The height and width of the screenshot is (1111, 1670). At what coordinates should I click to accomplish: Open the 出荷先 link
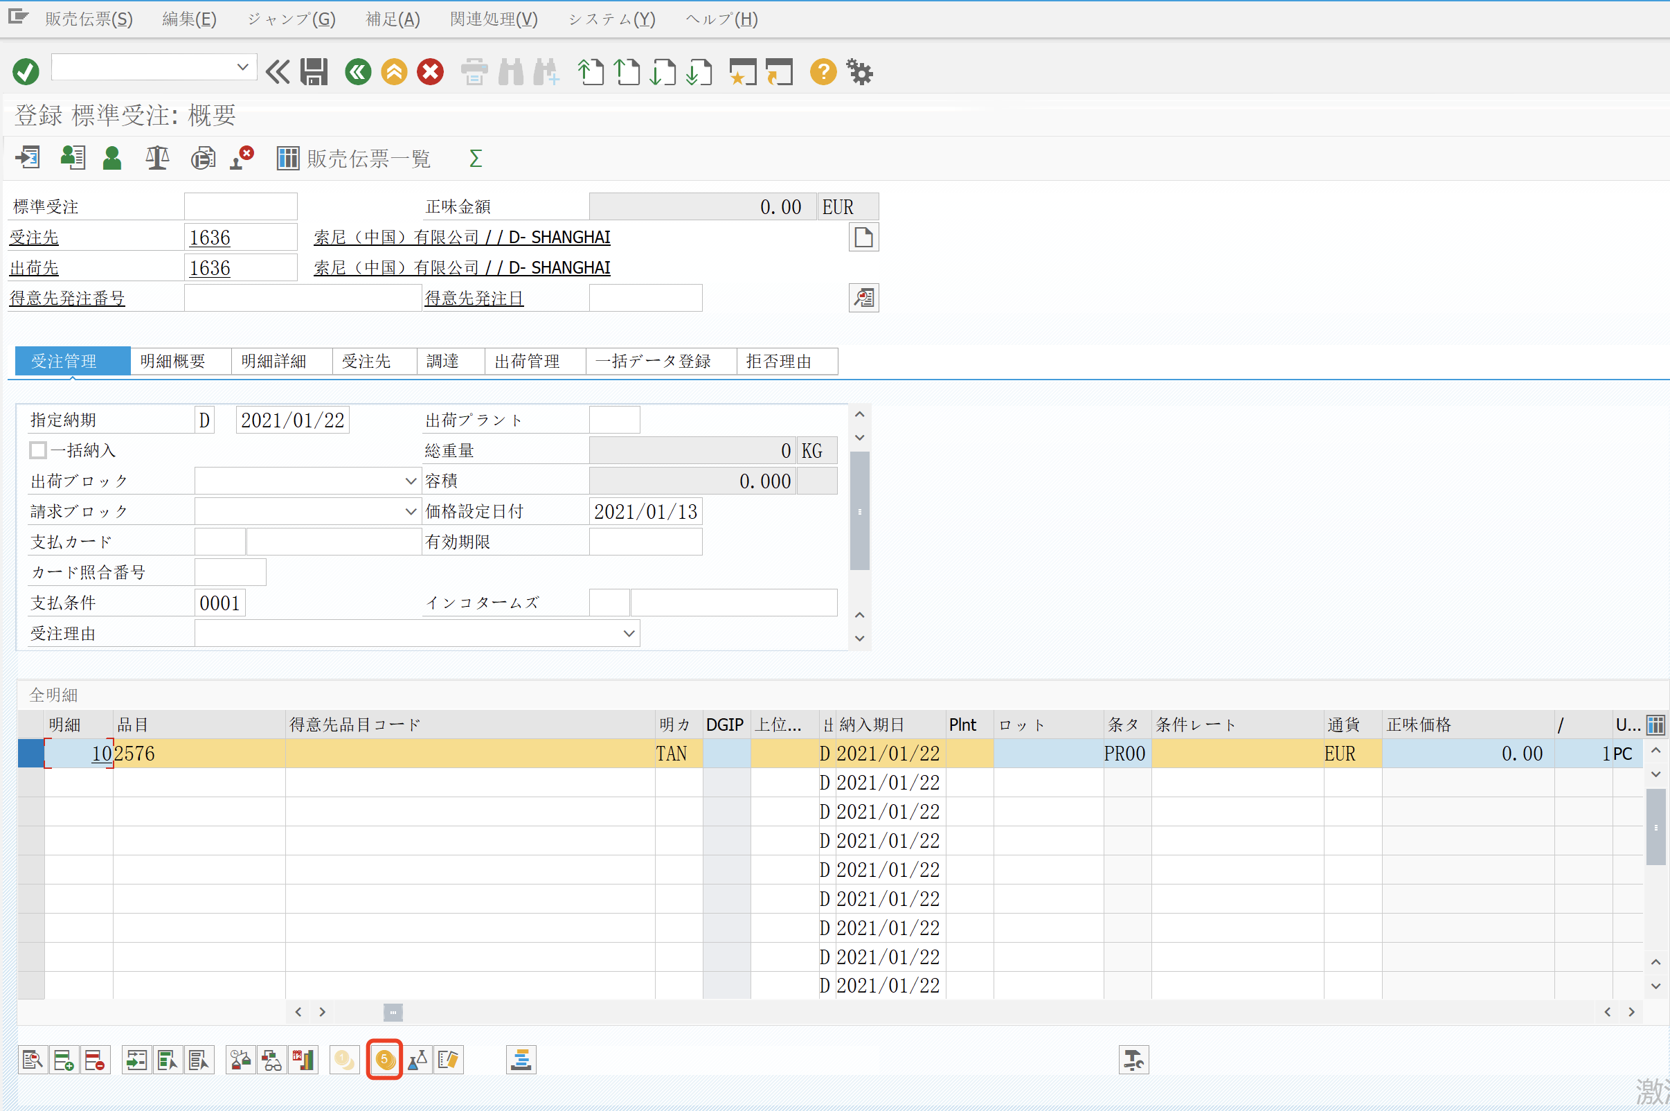point(34,267)
